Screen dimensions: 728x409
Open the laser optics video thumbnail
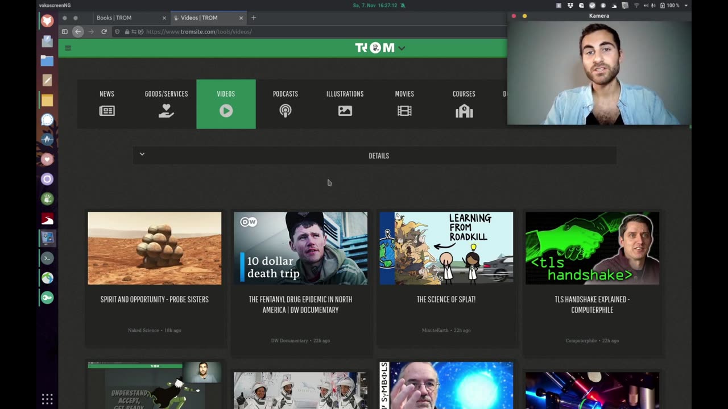coord(592,390)
